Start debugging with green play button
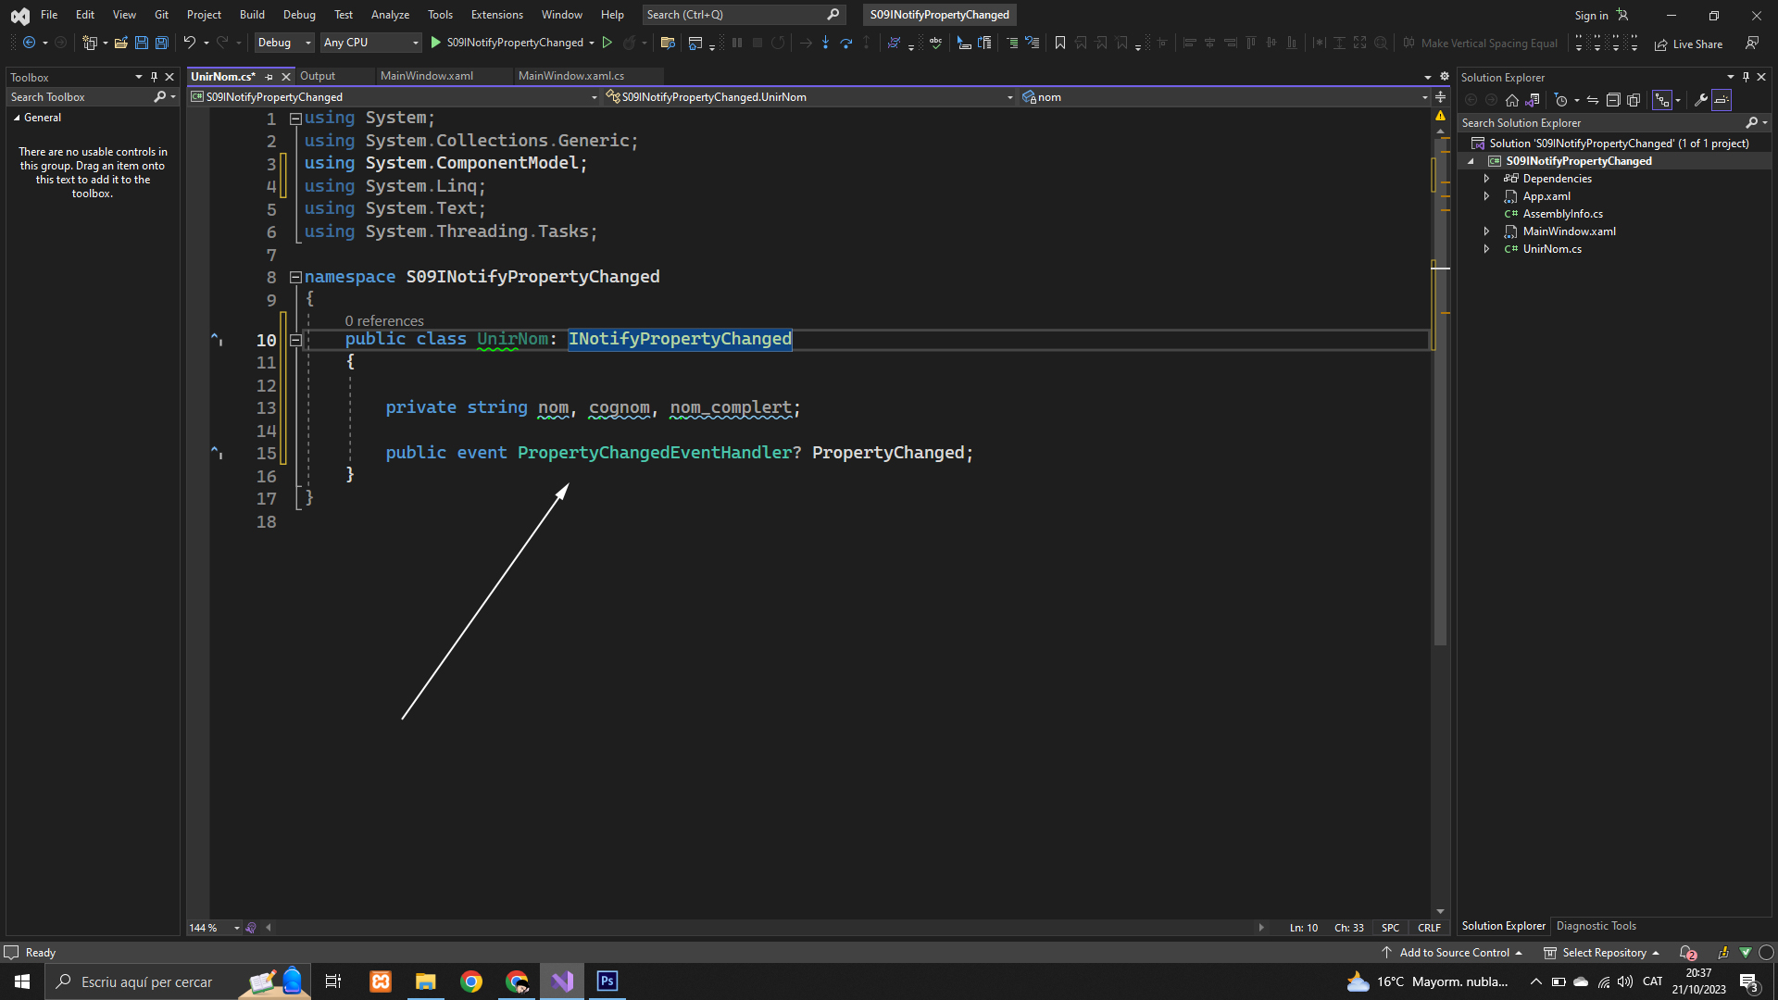This screenshot has width=1778, height=1000. coord(436,43)
